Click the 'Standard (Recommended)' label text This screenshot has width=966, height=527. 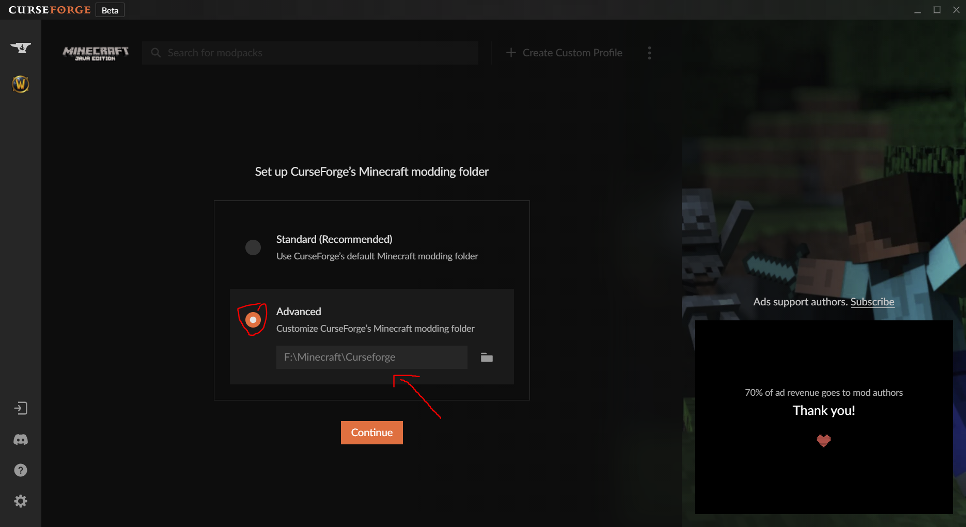pos(334,239)
